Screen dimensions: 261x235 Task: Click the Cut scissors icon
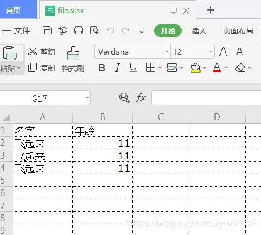point(33,51)
